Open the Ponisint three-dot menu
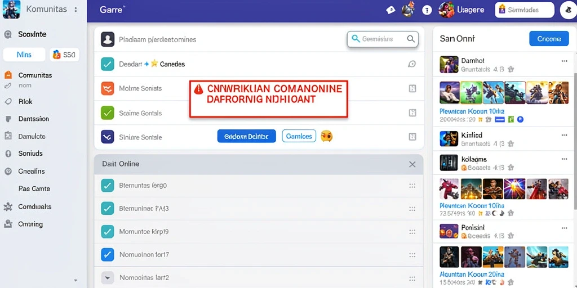Viewport: 577px width, 288px height. [564, 227]
